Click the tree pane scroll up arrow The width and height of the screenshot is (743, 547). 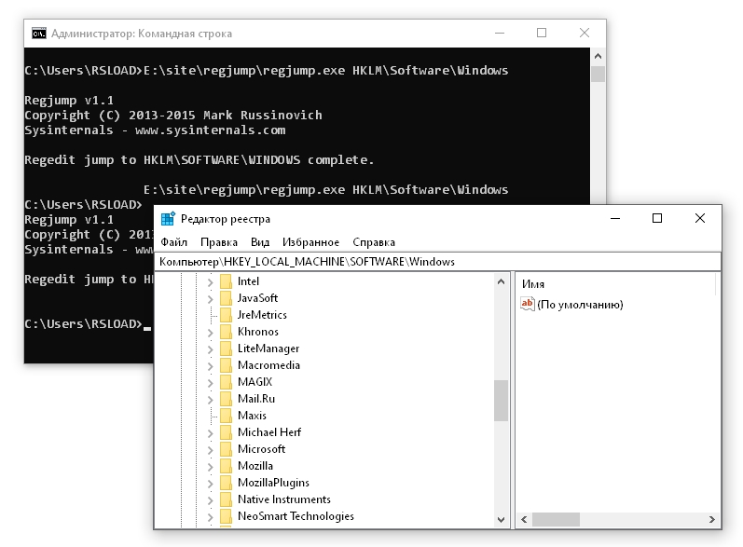tap(501, 281)
